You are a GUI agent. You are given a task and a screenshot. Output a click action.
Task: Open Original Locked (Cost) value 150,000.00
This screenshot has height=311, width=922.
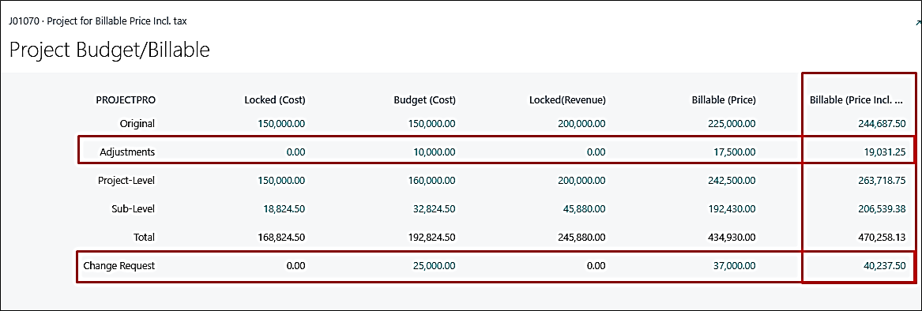(281, 124)
